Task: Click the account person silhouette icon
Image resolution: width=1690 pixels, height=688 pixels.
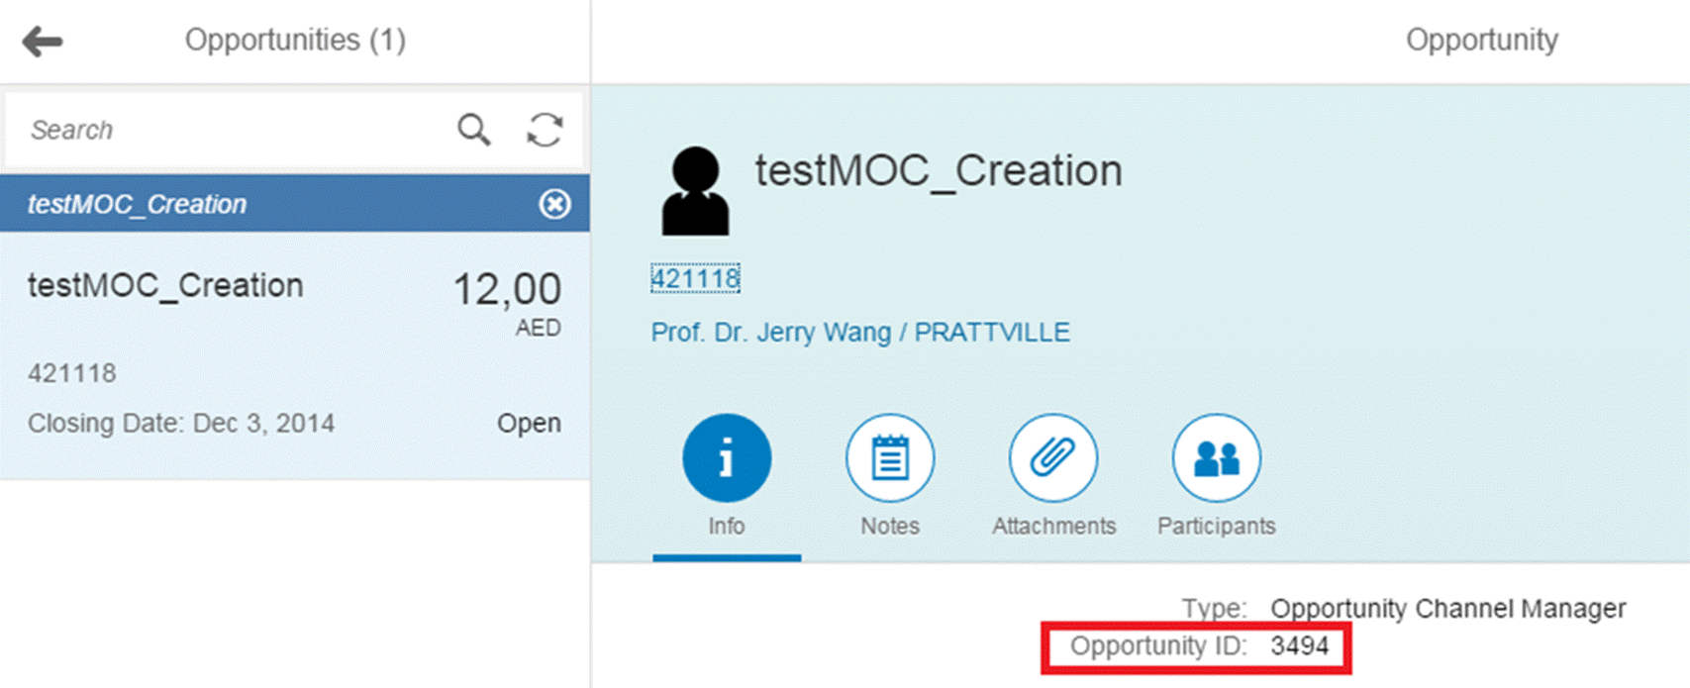Action: click(696, 191)
